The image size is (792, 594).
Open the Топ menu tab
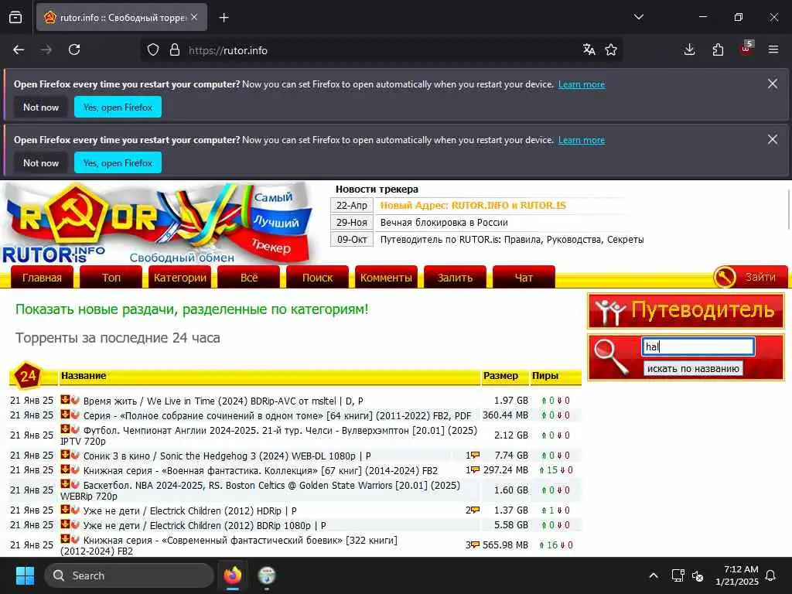[111, 278]
